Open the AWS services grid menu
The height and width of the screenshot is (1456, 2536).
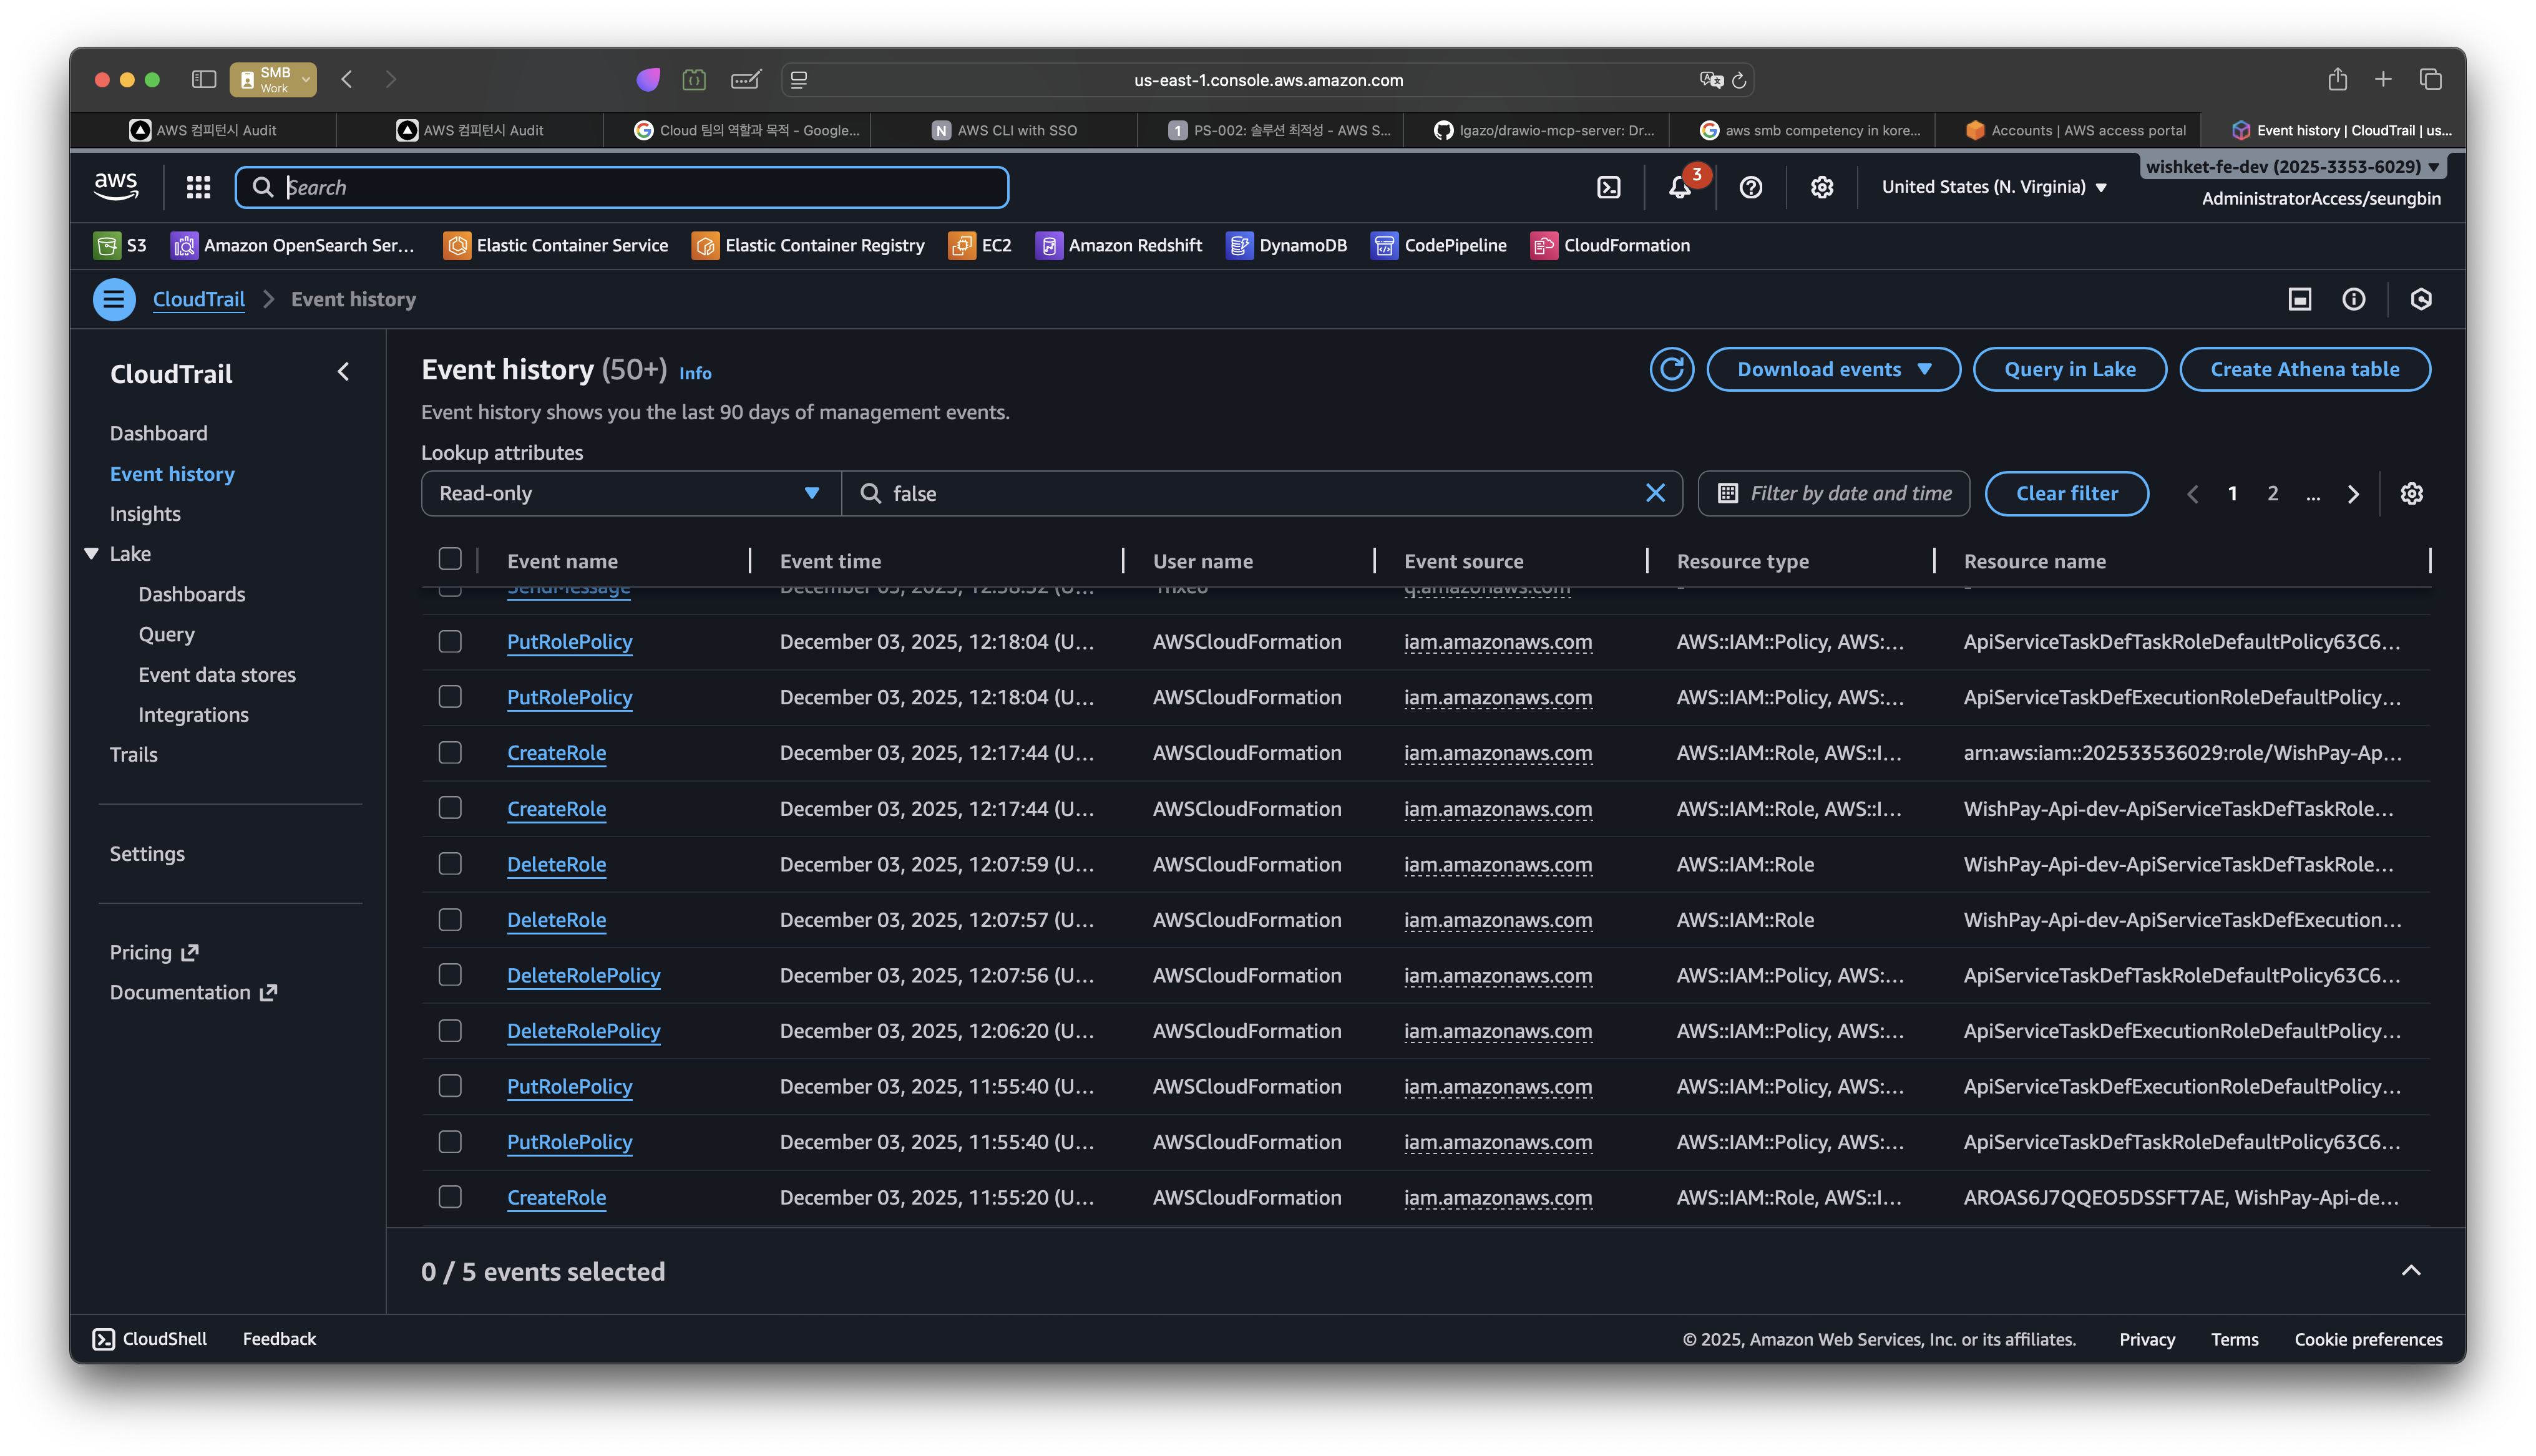pos(198,187)
